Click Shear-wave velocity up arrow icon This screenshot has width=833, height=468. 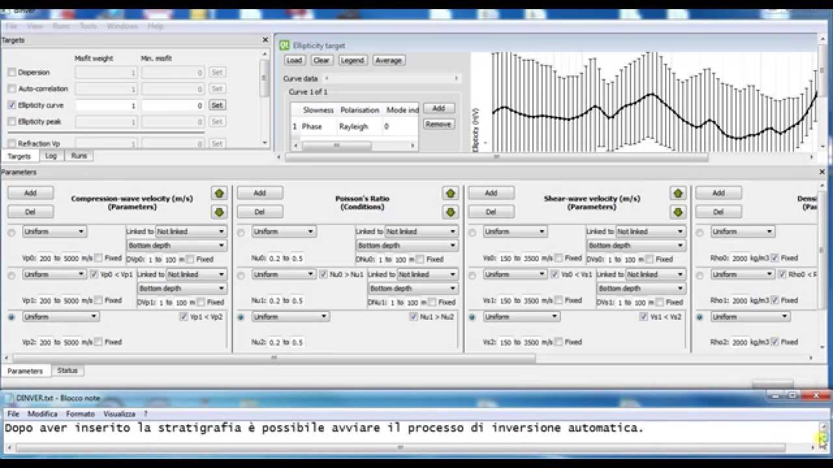pos(678,193)
